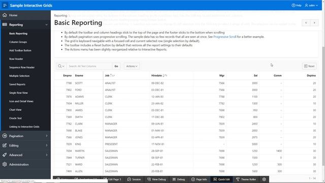This screenshot has height=183, width=325.
Task: Open Saved Reports in sidebar
Action: click(17, 84)
